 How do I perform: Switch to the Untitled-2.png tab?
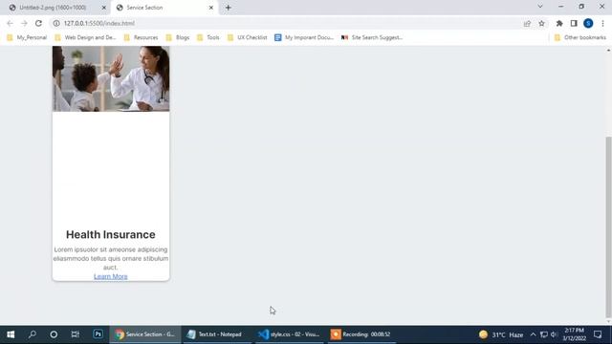pyautogui.click(x=53, y=8)
